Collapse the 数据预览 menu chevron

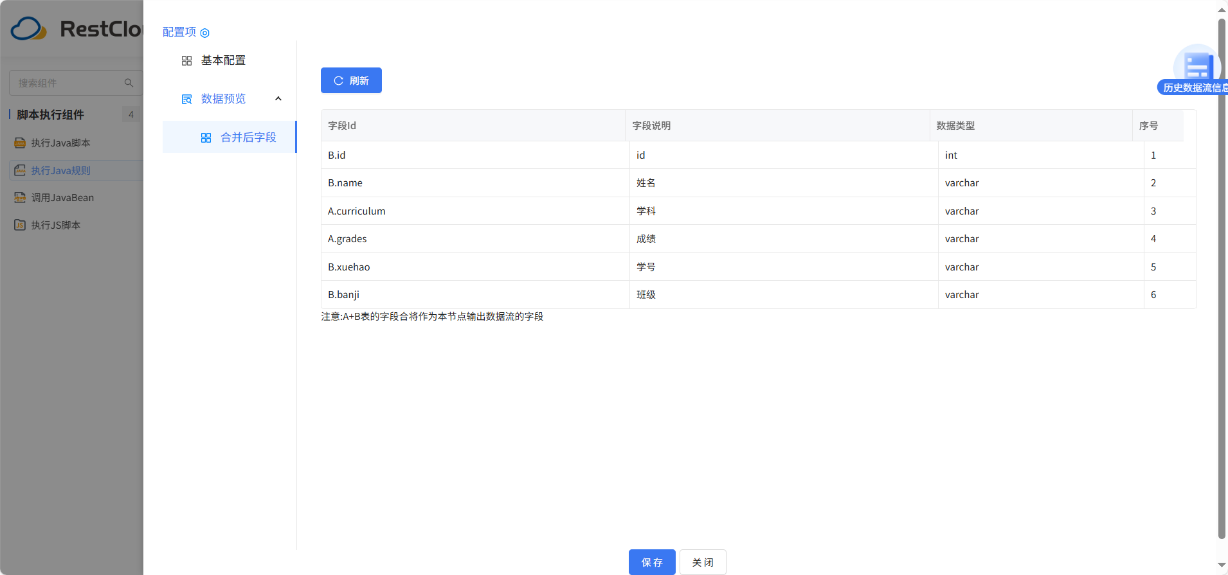278,98
